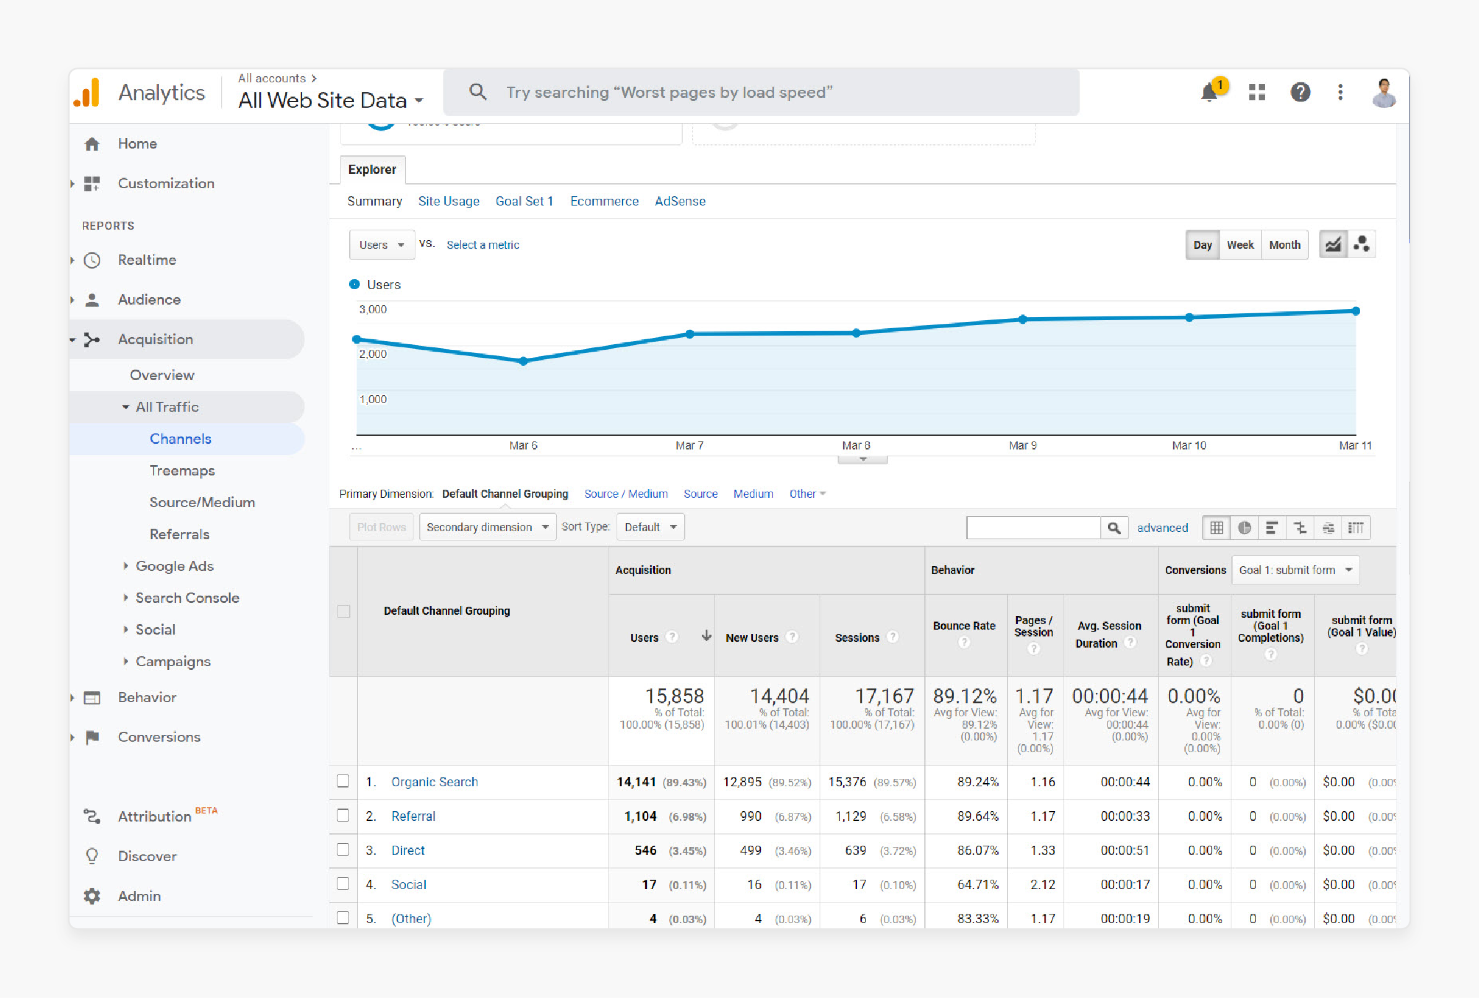
Task: Click the Analytics logo
Action: [87, 93]
